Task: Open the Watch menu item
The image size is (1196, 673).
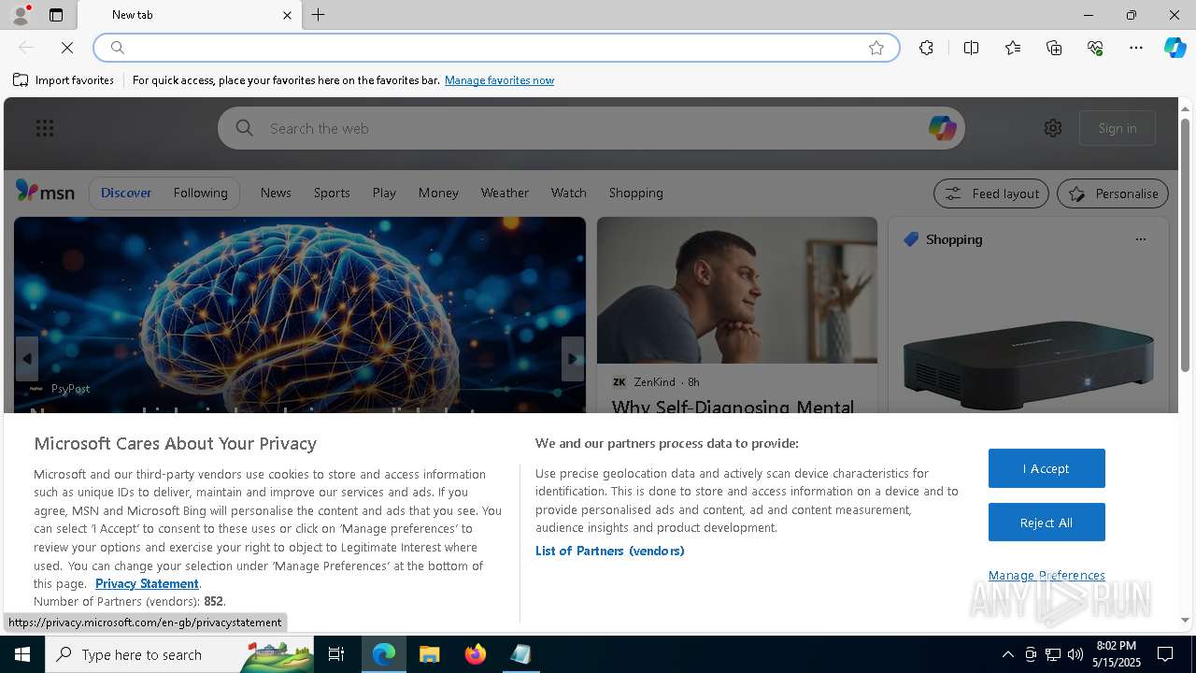Action: tap(568, 193)
